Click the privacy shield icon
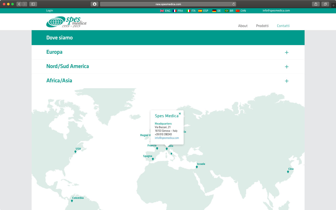Image resolution: width=336 pixels, height=210 pixels. coord(95,4)
